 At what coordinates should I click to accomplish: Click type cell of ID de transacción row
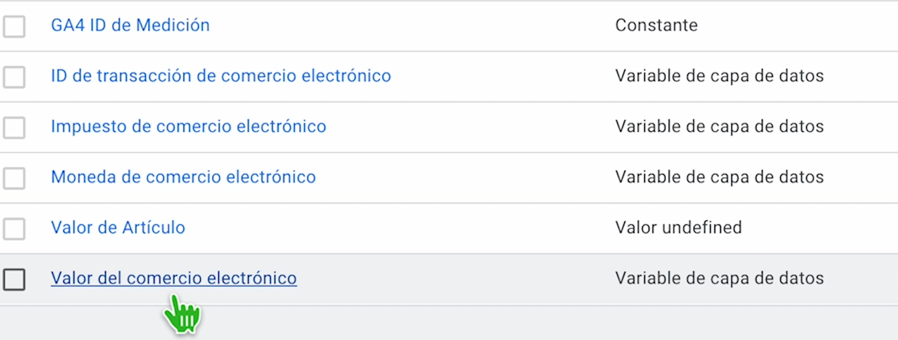720,76
